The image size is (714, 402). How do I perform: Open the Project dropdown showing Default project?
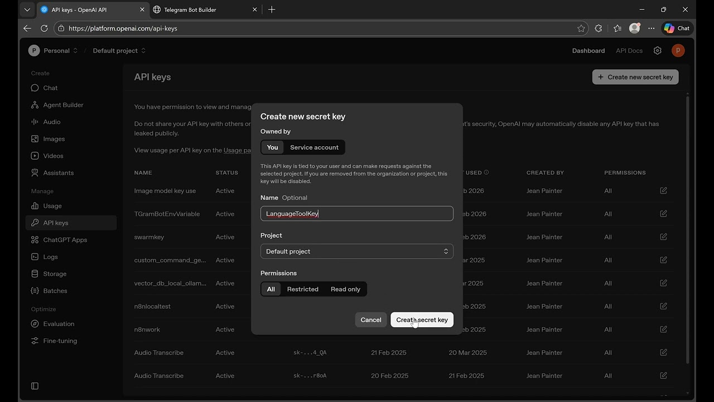pyautogui.click(x=357, y=251)
